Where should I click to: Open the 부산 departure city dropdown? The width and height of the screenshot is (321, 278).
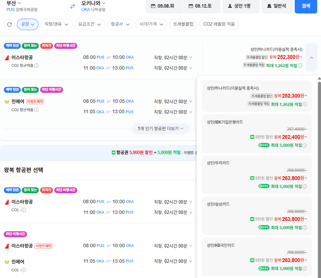point(14,3)
